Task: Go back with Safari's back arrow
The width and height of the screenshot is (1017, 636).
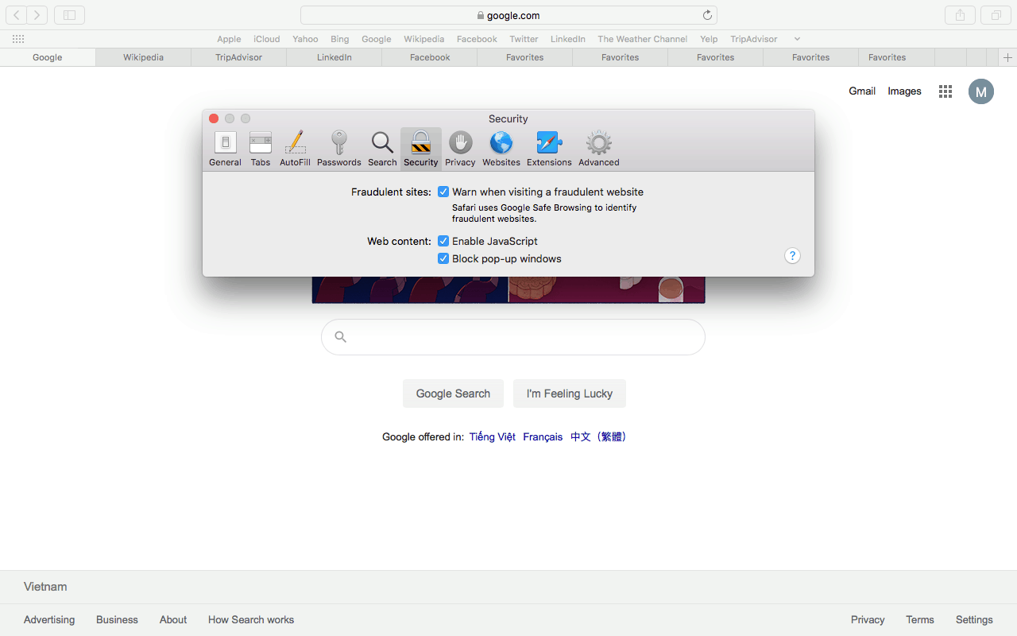Action: [x=16, y=15]
